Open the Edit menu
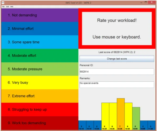The height and width of the screenshot is (131, 157). pos(7,7)
